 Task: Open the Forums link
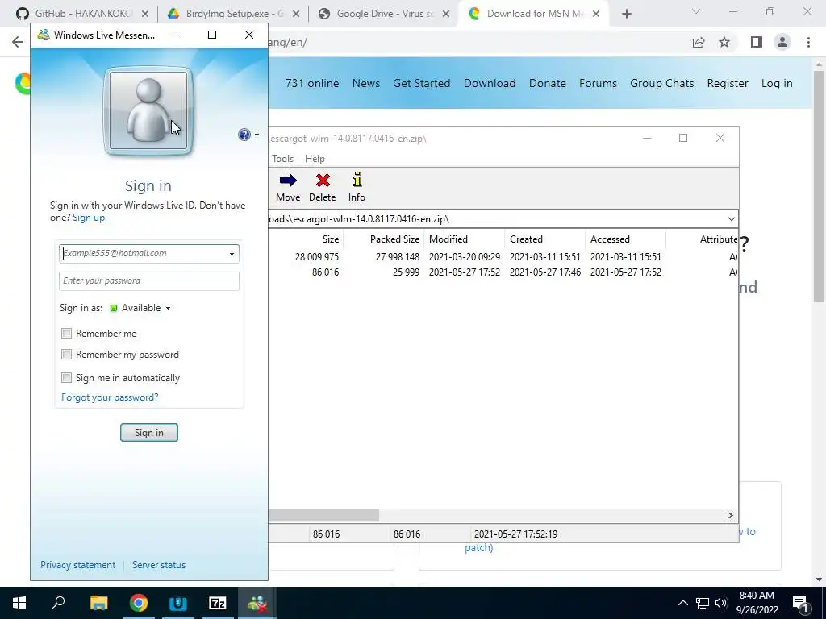pos(598,83)
